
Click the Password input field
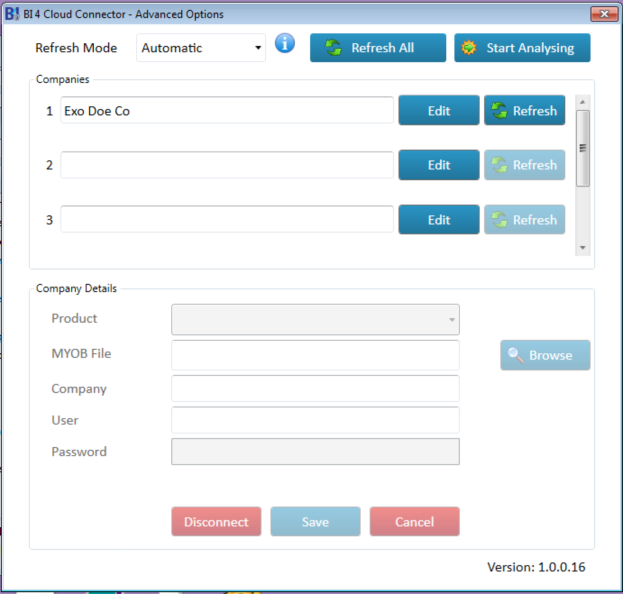[x=315, y=452]
